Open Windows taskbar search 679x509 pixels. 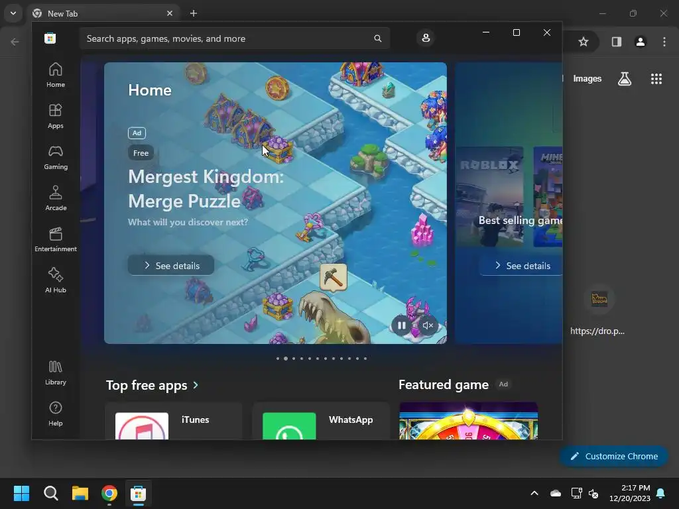[x=50, y=493]
